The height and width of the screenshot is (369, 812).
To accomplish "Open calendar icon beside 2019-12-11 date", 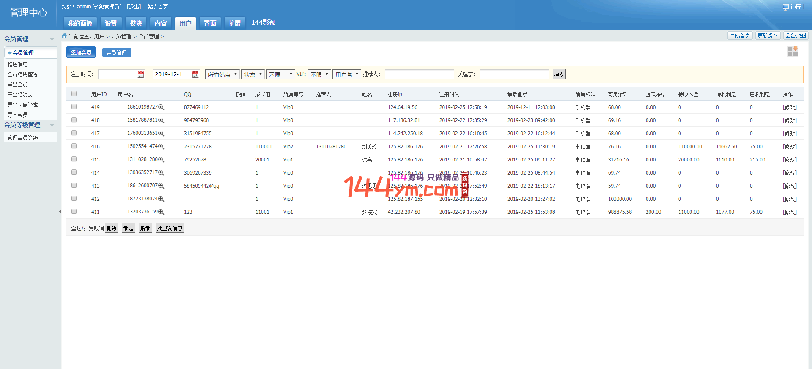I will 195,74.
